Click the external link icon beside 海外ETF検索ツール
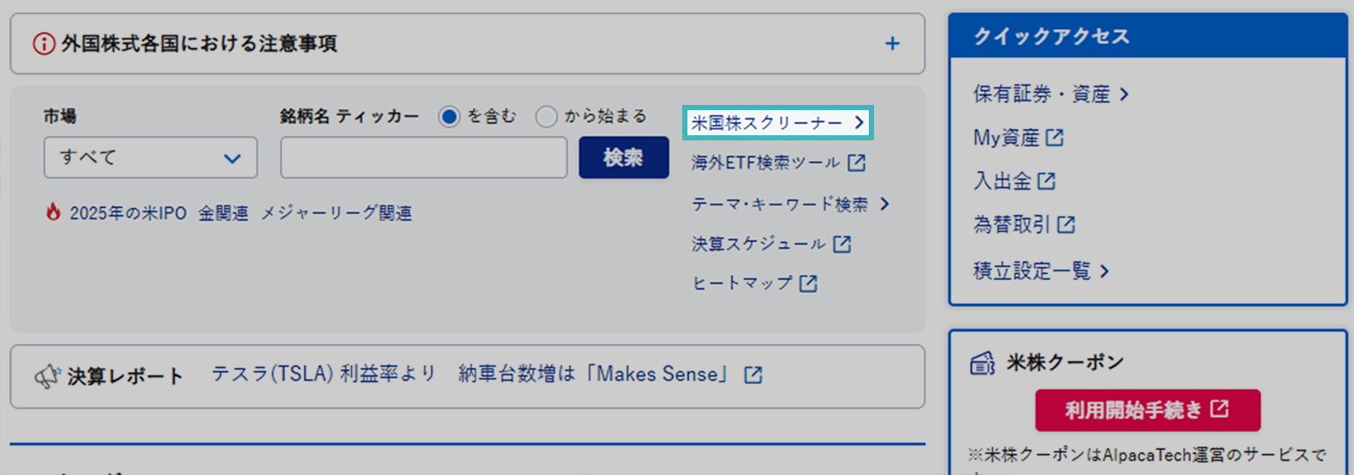The image size is (1354, 475). [857, 162]
